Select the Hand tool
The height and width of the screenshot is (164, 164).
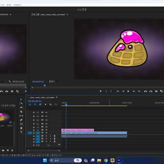click(21, 128)
